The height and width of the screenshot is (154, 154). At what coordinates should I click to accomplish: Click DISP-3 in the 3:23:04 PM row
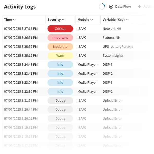[108, 82]
